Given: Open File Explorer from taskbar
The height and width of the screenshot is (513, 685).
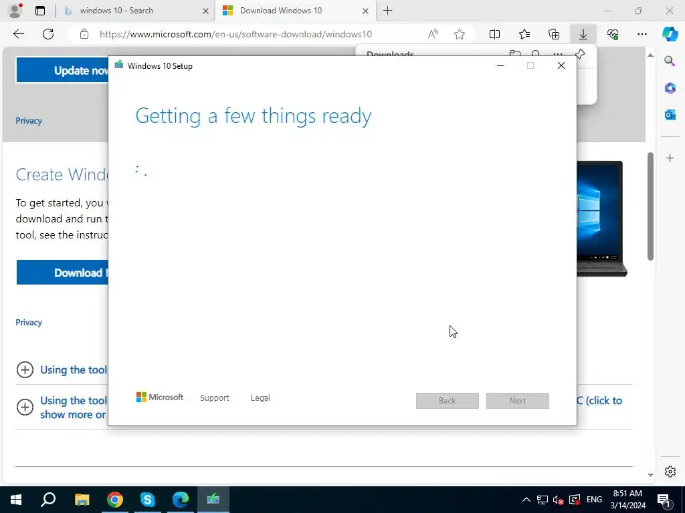Looking at the screenshot, I should (82, 500).
